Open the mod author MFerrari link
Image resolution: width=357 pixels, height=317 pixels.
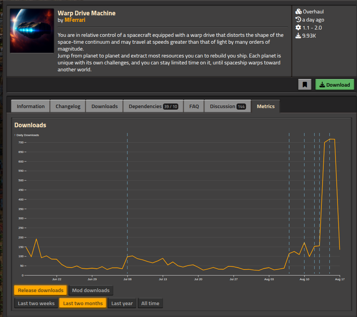(x=75, y=20)
